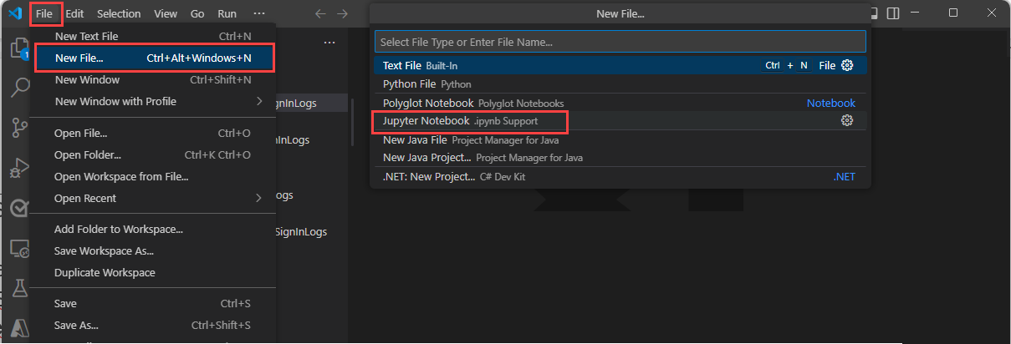The height and width of the screenshot is (344, 1011).
Task: Select Python File option
Action: [x=620, y=84]
